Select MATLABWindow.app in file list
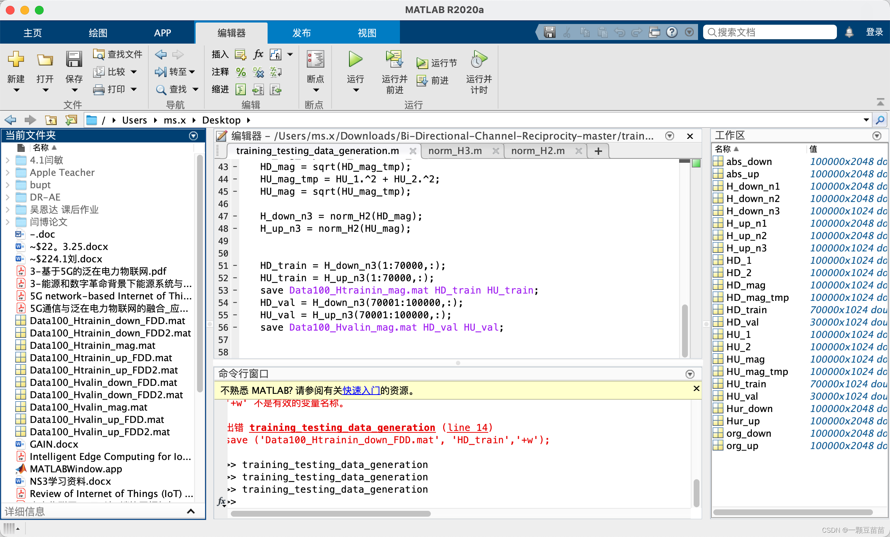This screenshot has width=890, height=537. coord(76,469)
